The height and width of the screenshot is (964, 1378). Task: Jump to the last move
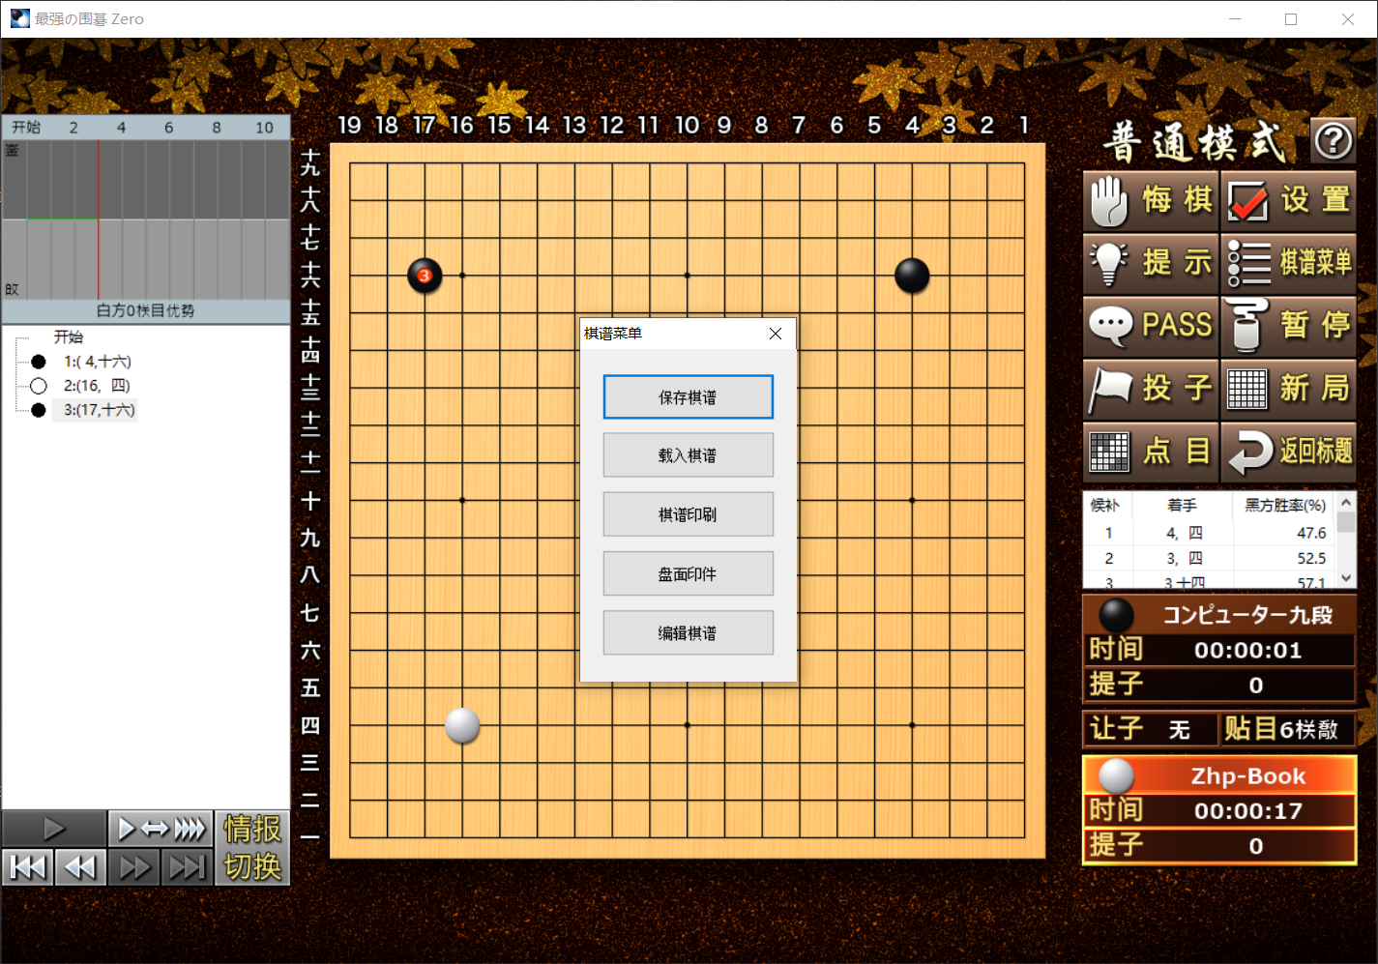tap(187, 867)
